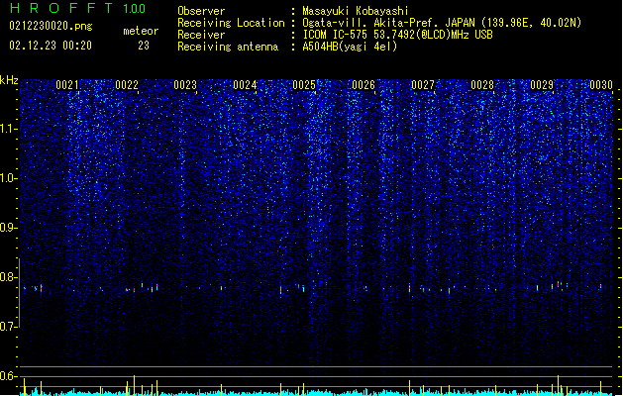Click the Ogata-vill. Akita-Pref. JAPAN location text
Viewport: 623px width, 396px height.
442,23
